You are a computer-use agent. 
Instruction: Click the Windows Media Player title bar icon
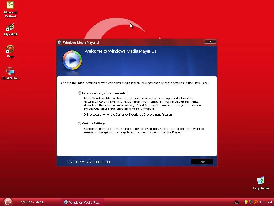tap(59, 42)
